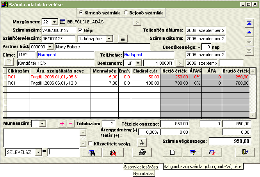Select row Tagdíj I.2006,01,01,-05,31
The width and height of the screenshot is (260, 177).
(x=126, y=77)
